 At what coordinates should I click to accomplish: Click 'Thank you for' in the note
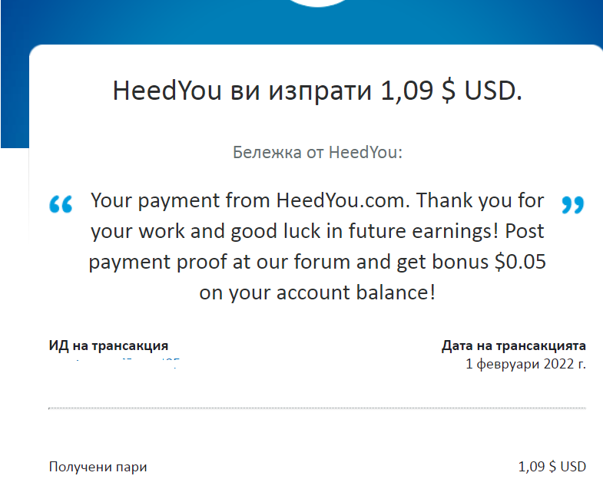(x=480, y=200)
